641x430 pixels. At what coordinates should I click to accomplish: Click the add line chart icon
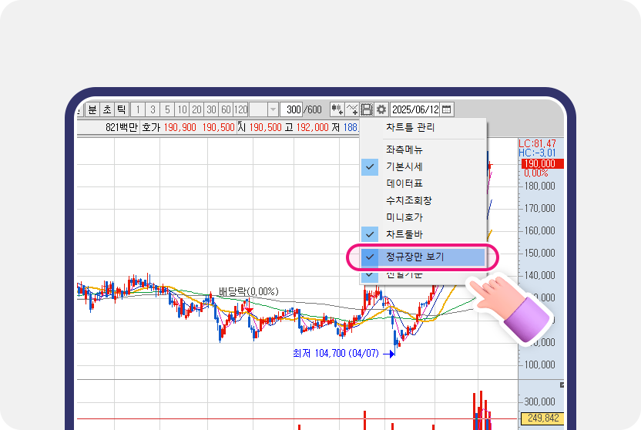tap(352, 109)
